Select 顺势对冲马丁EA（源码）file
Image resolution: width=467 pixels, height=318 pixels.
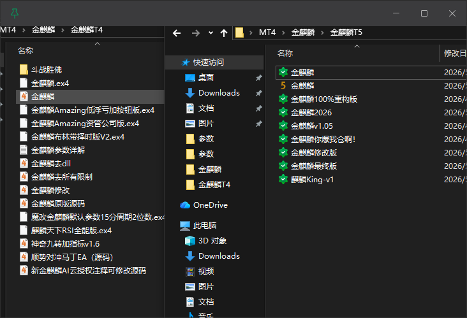pos(72,257)
